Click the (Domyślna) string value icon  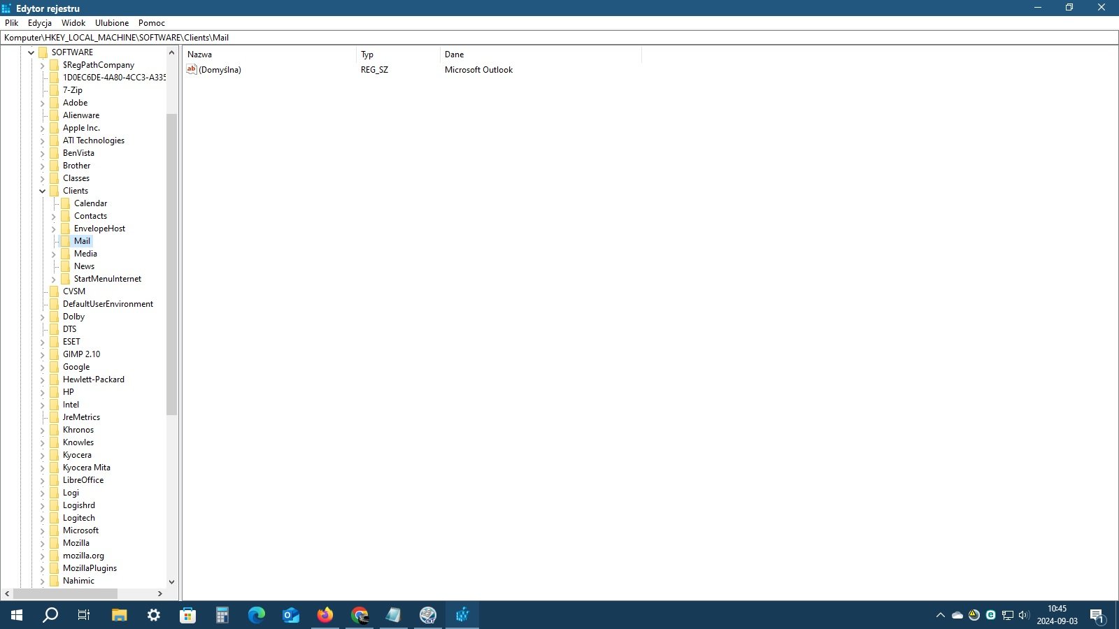coord(192,69)
